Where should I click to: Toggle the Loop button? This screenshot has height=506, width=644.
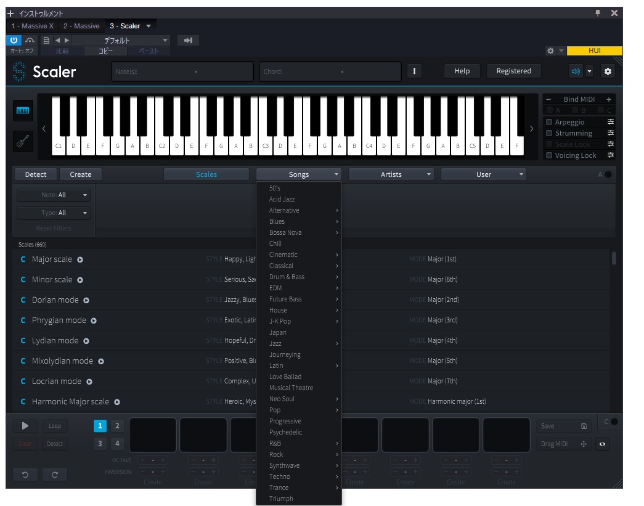[x=55, y=426]
